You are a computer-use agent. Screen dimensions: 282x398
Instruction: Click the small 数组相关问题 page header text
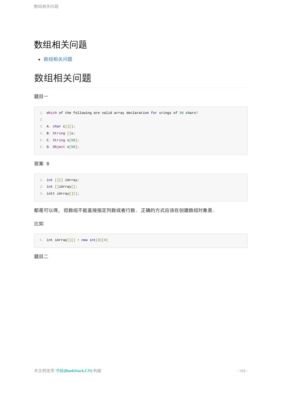click(x=46, y=6)
